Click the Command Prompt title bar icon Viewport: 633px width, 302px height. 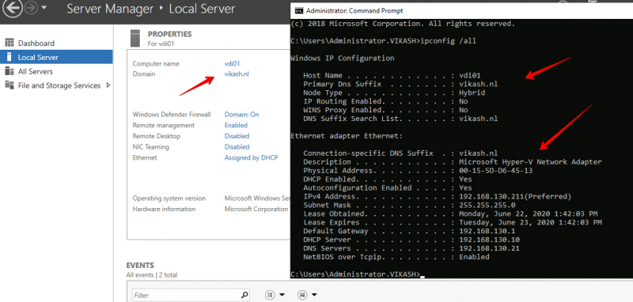[299, 11]
